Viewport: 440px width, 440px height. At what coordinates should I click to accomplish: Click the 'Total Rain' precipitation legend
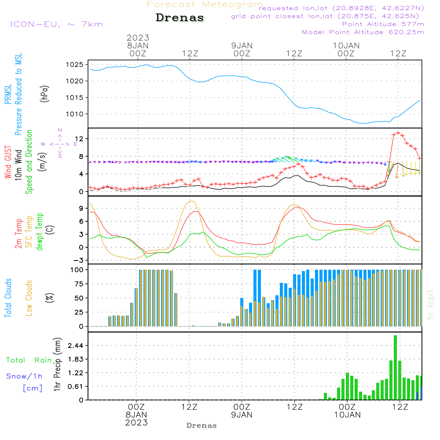29,360
